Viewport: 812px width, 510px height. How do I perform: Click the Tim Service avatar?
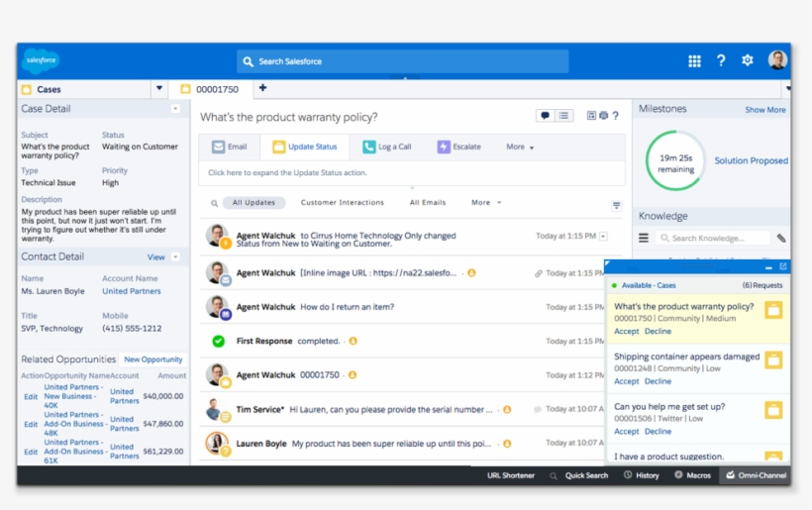coord(216,409)
